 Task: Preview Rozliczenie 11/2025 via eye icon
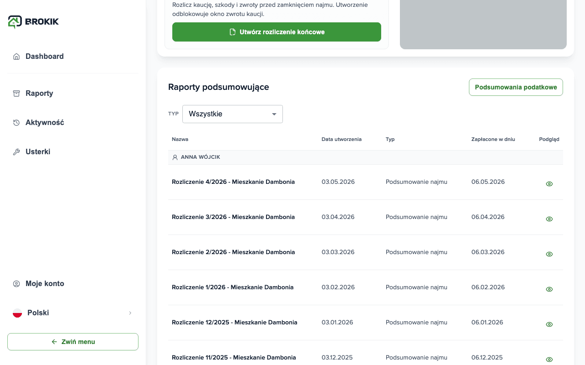(x=549, y=360)
